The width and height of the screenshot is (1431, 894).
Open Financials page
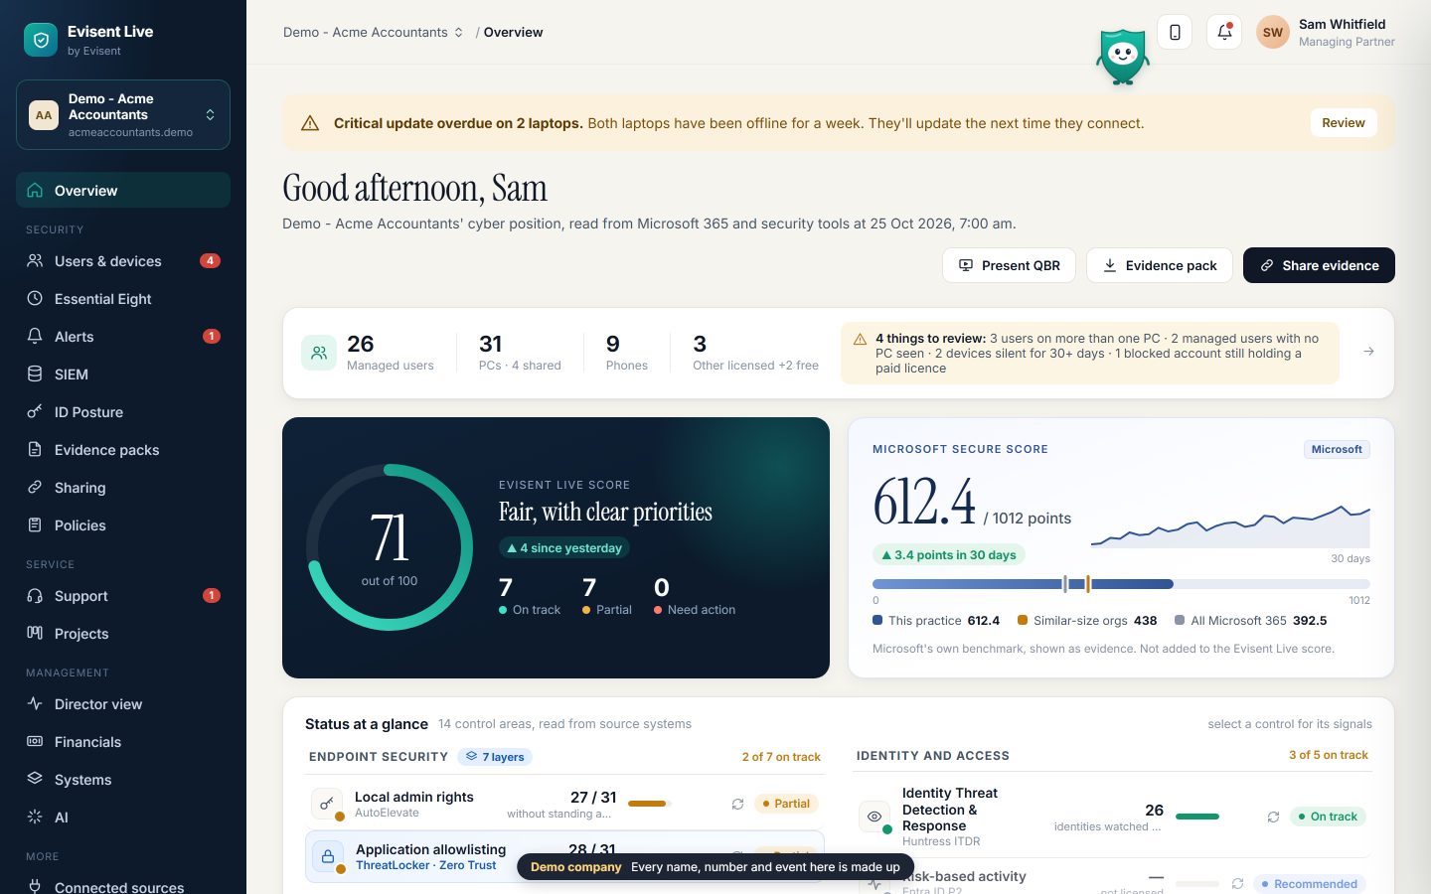(x=123, y=742)
